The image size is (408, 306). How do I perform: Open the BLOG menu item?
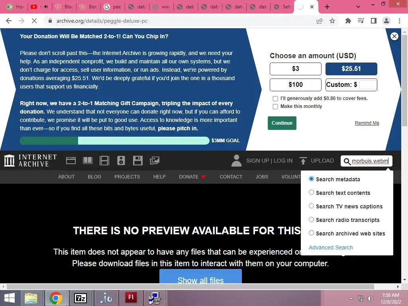click(94, 177)
